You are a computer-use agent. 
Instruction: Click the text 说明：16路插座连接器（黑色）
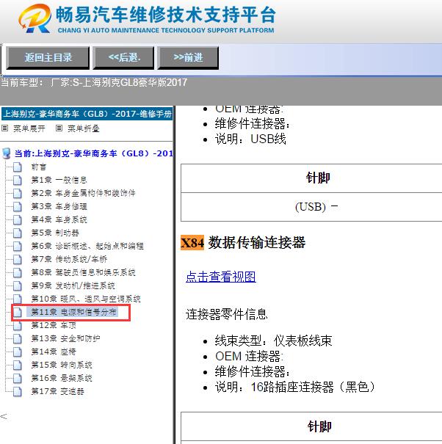295,387
